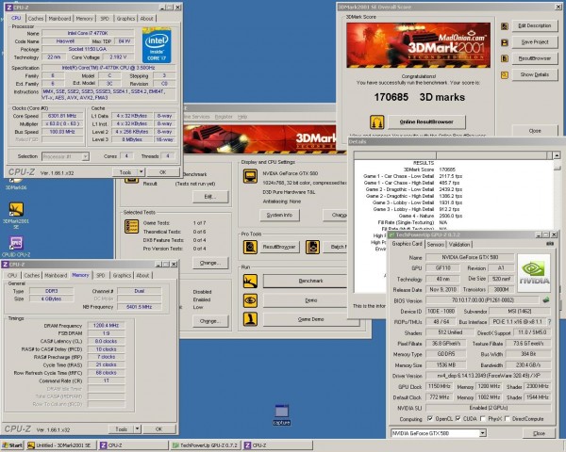Click the Change button under Selected Tests

pyautogui.click(x=210, y=263)
